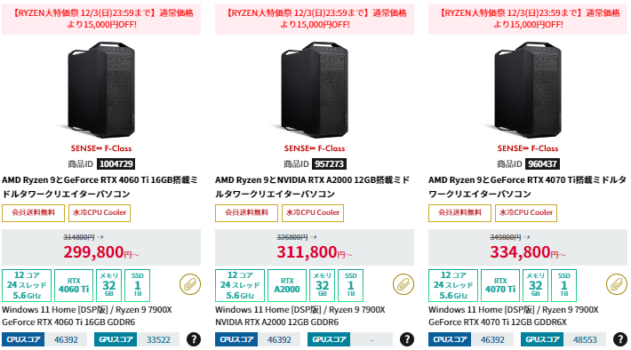631x350 pixels.
Task: Click the 311,800円 price
Action: (315, 252)
